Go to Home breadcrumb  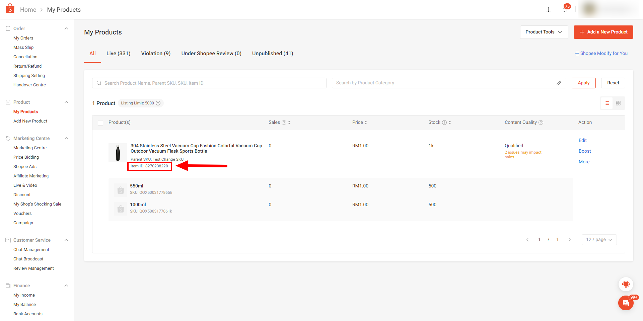[28, 10]
